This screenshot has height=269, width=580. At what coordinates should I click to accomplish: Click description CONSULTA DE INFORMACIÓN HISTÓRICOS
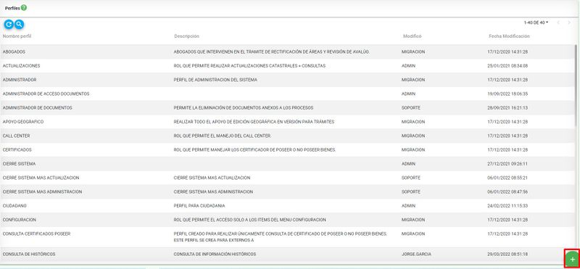point(215,254)
